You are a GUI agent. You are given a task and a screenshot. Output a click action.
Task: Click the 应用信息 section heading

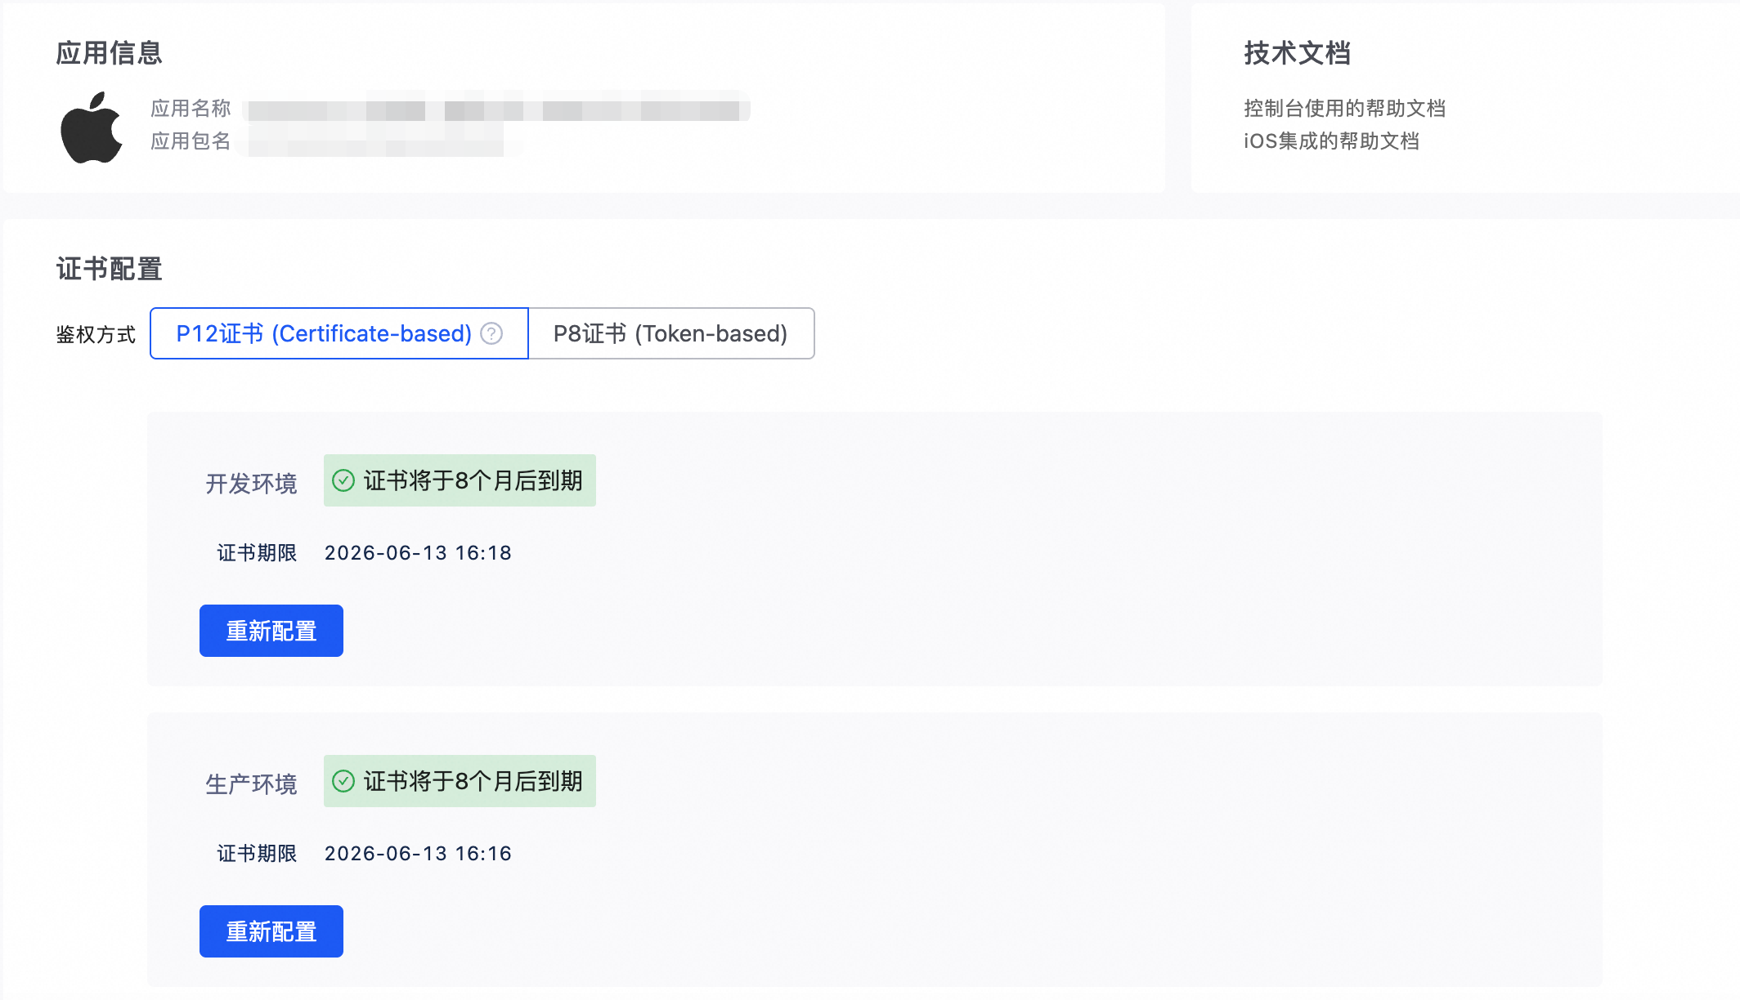[x=109, y=53]
